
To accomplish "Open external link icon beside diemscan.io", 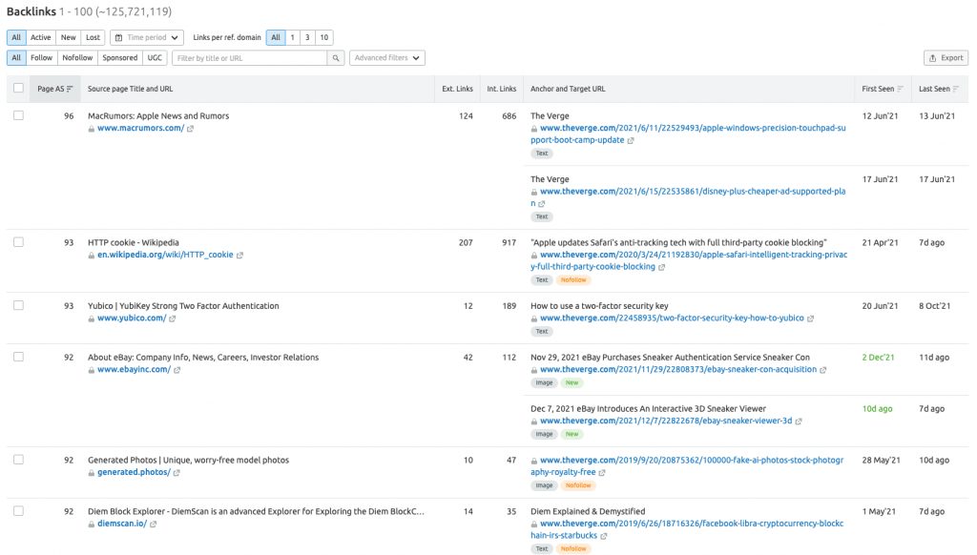I will [x=154, y=524].
